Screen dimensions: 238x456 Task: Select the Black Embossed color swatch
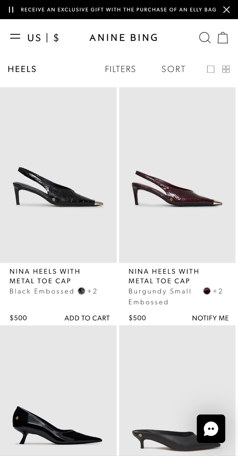82,291
